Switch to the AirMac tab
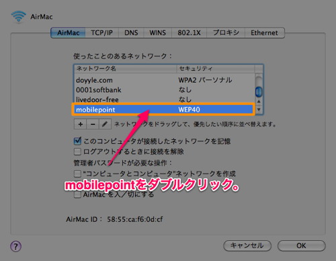Image resolution: width=336 pixels, height=261 pixels. [68, 33]
